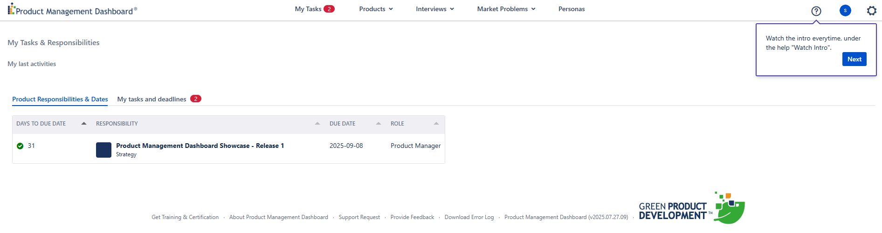Expand the Interviews dropdown menu
The image size is (882, 233).
point(434,9)
